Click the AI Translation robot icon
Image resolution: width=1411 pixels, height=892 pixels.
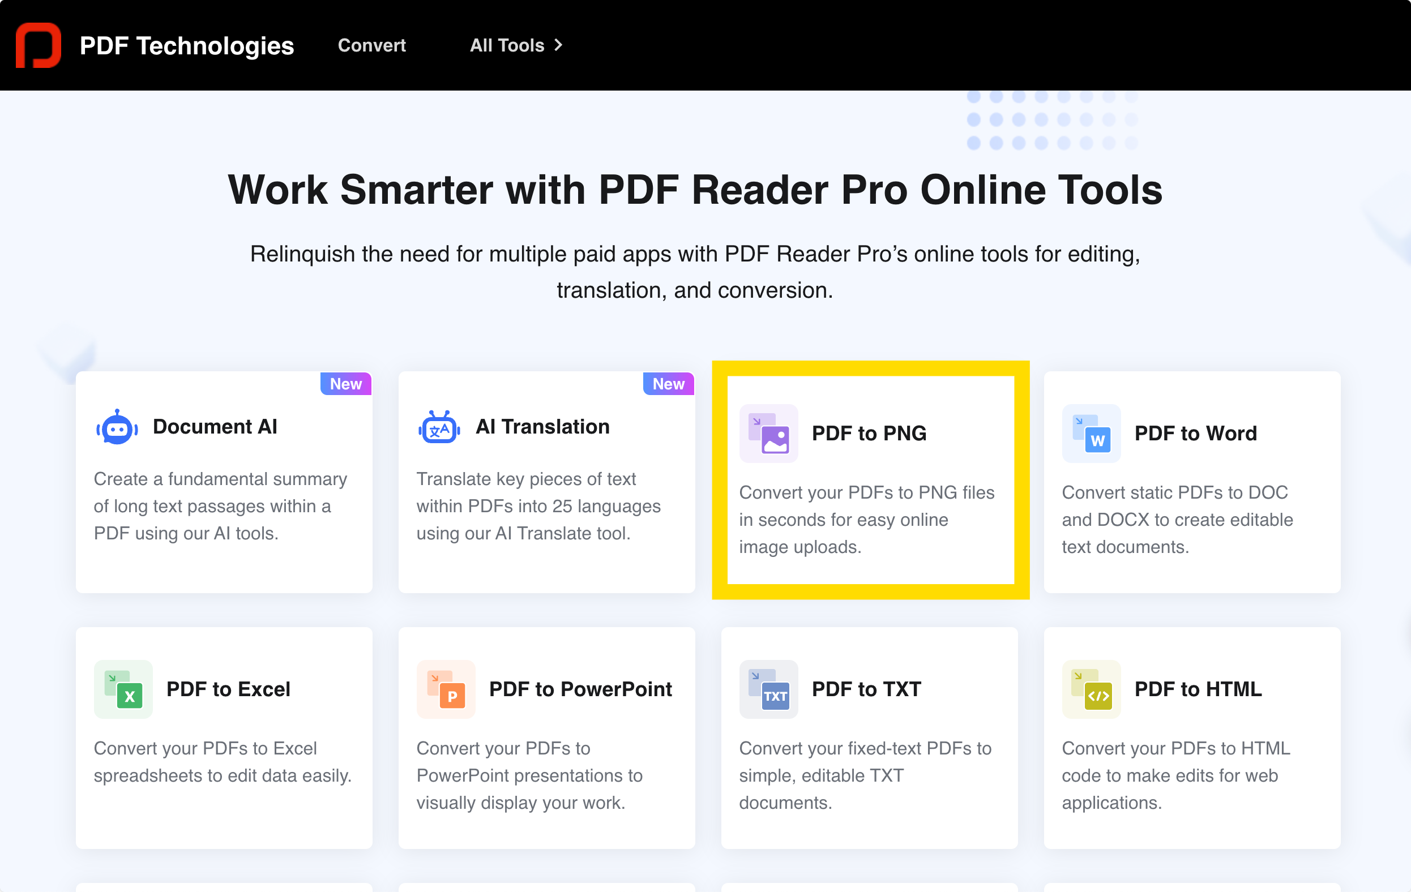click(x=439, y=427)
